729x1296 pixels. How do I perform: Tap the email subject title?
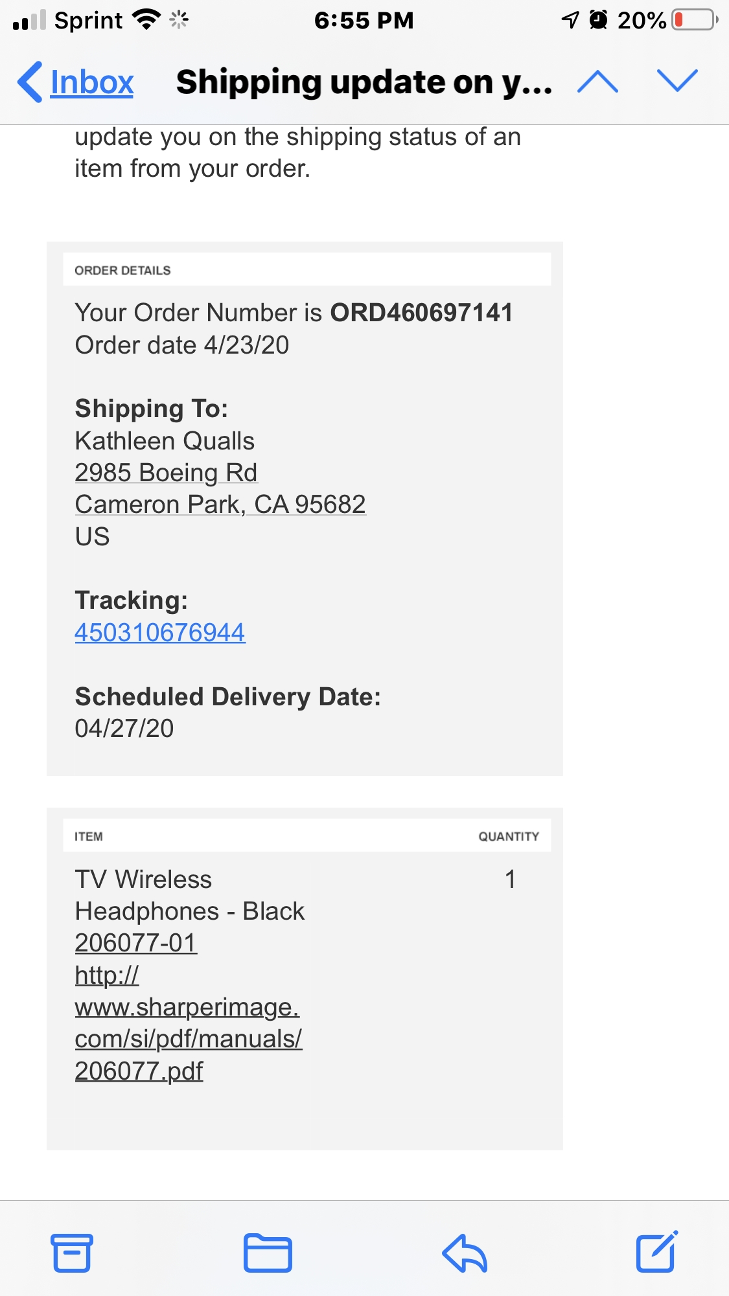364,82
